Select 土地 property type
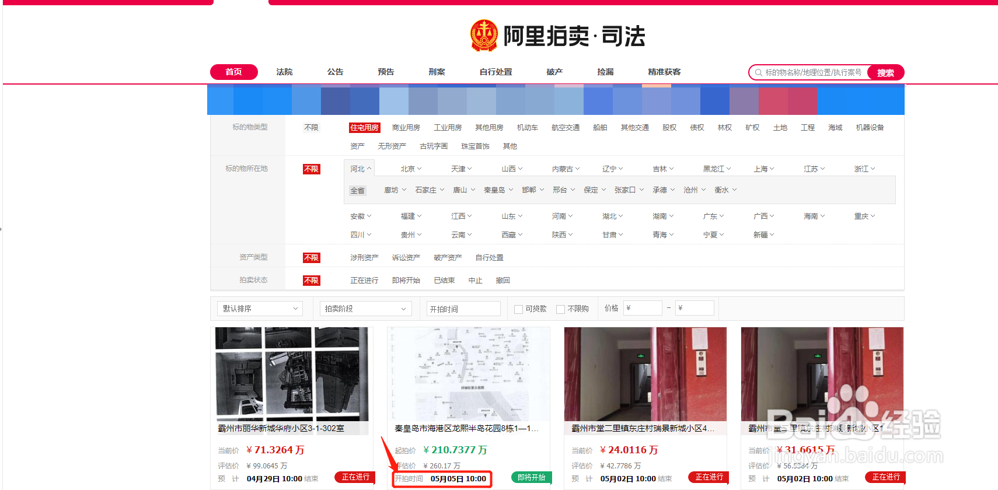998x490 pixels. [x=780, y=128]
